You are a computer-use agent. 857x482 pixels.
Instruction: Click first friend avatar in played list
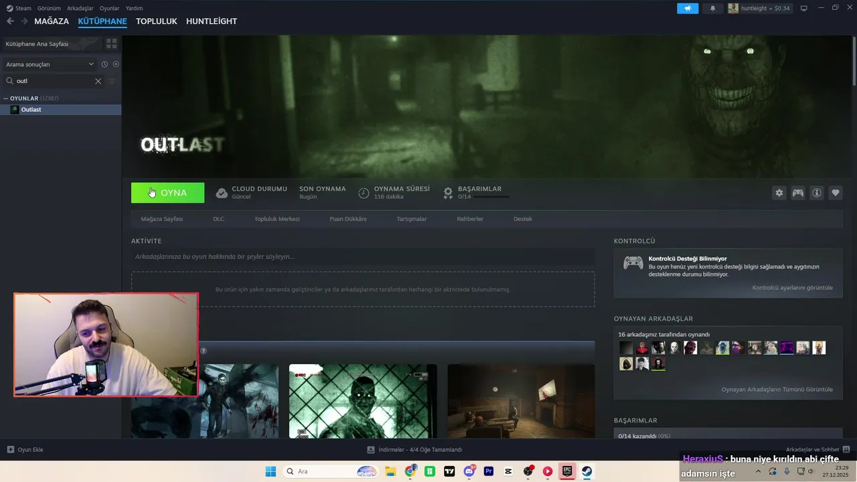click(626, 348)
